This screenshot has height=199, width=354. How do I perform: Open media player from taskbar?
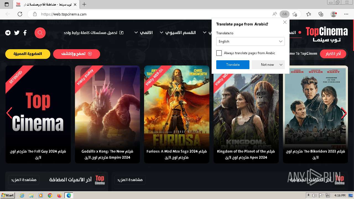41,195
